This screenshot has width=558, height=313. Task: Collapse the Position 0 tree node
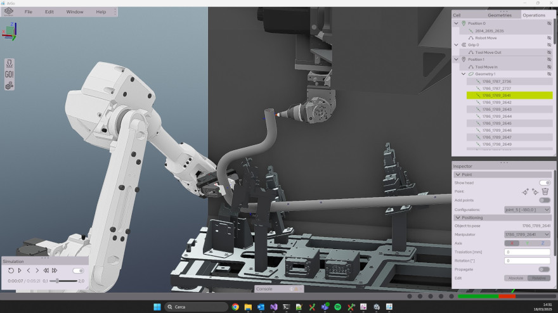click(x=456, y=23)
